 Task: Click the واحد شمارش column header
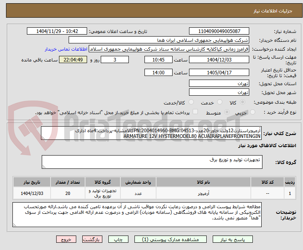point(138,182)
